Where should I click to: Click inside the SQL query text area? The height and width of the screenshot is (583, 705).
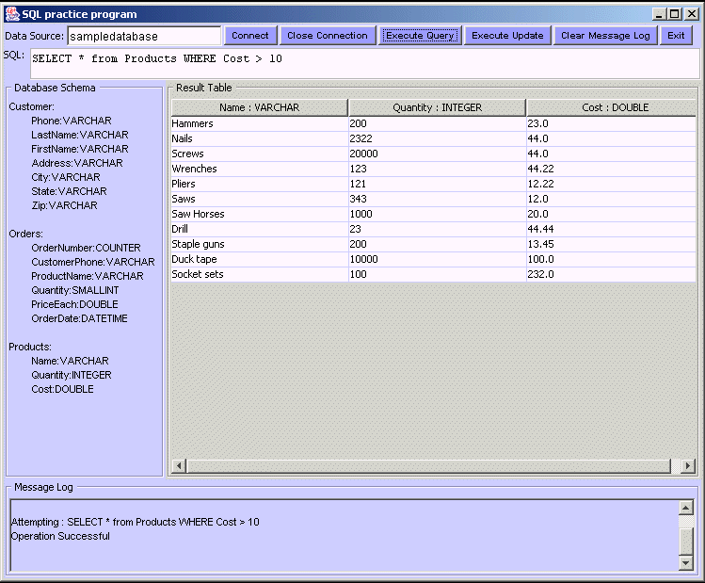[x=364, y=64]
